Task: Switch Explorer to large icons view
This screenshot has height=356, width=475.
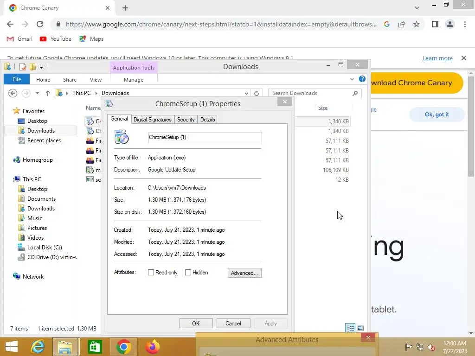Action: click(360, 328)
